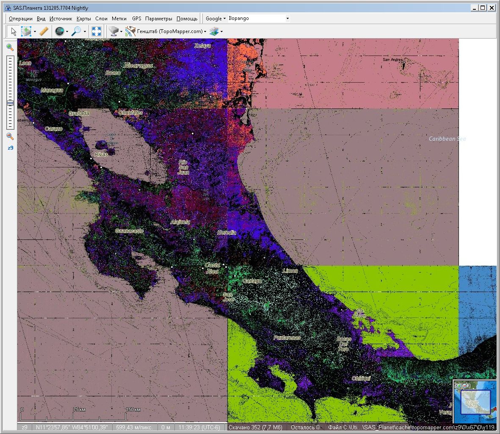Zoom in with the plus magnifier
The height and width of the screenshot is (434, 500).
coord(10,47)
